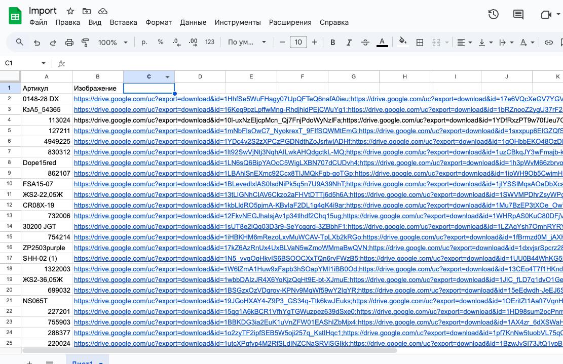Redo the last action
The height and width of the screenshot is (364, 563).
(53, 43)
